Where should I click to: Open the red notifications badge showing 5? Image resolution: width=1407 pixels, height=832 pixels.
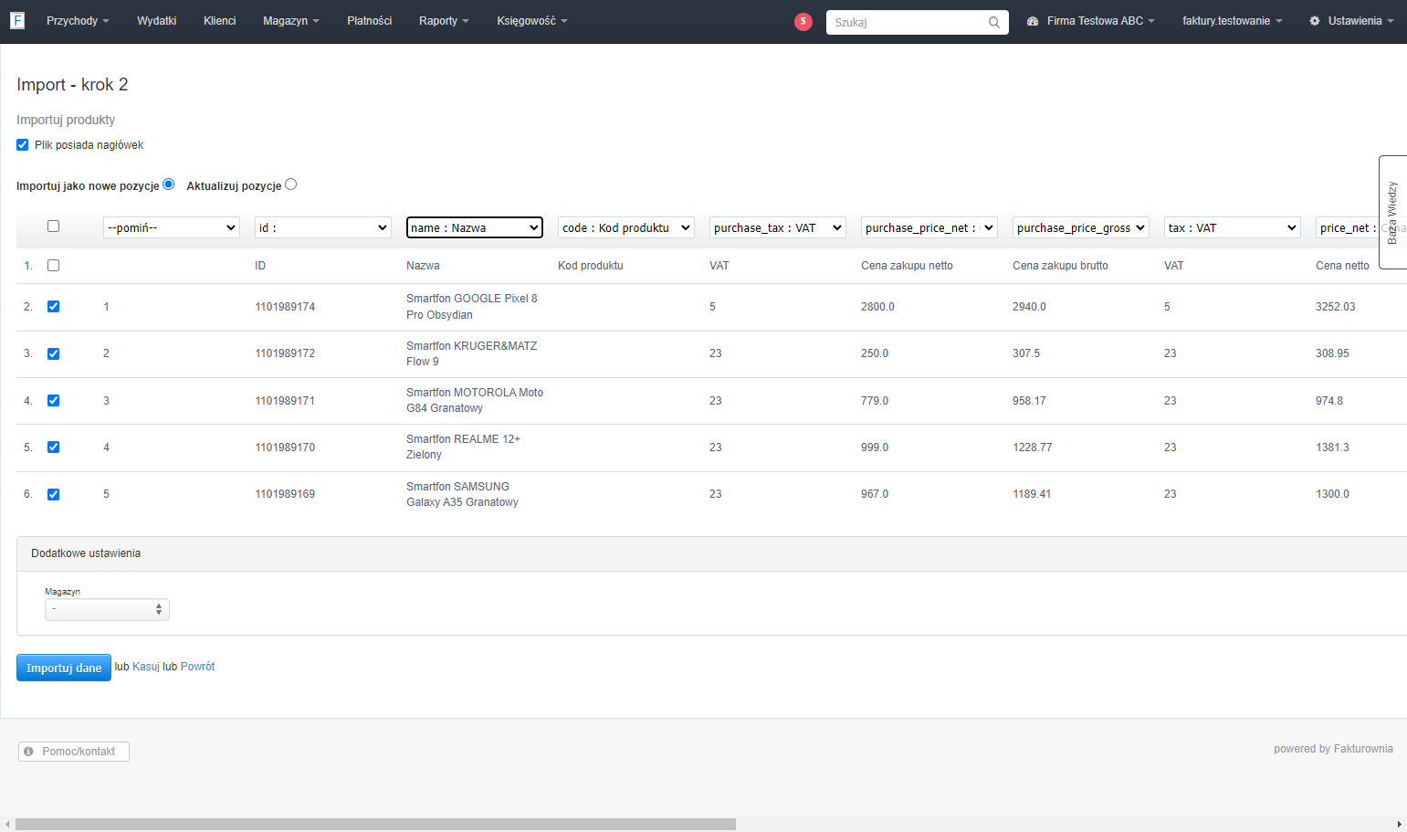803,22
